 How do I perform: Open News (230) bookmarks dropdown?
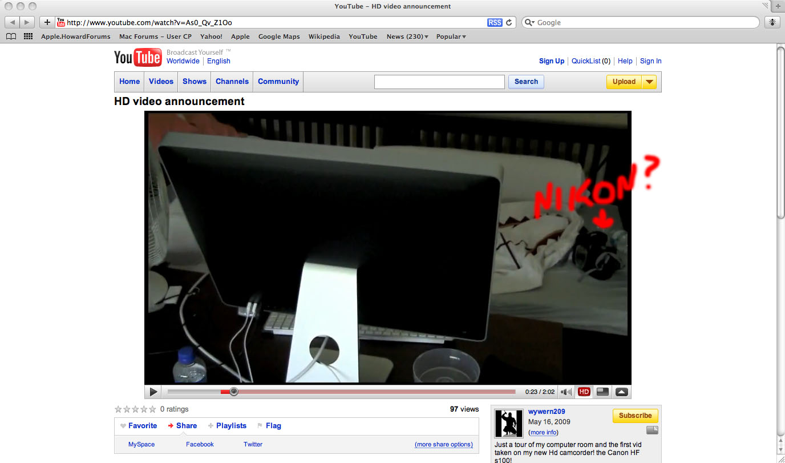point(407,37)
